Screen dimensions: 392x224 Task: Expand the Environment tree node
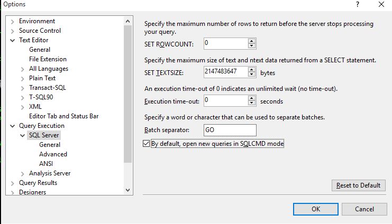point(13,21)
